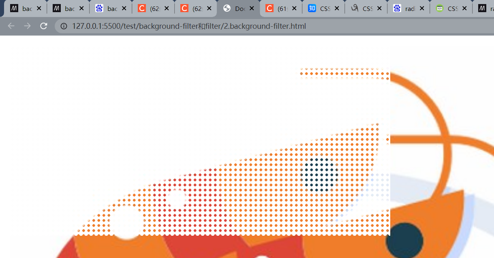Close the Zhihu 'CSS' tab
This screenshot has height=258, width=494.
click(337, 9)
